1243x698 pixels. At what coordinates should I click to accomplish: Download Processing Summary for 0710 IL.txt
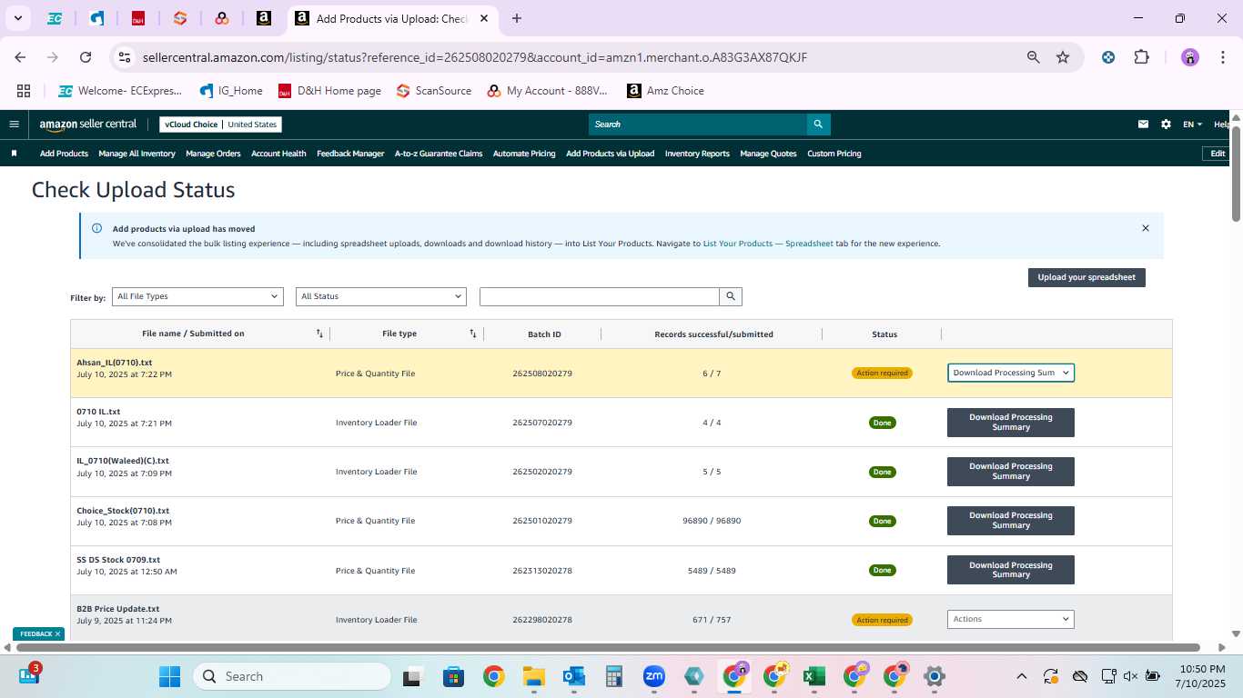(x=1011, y=423)
